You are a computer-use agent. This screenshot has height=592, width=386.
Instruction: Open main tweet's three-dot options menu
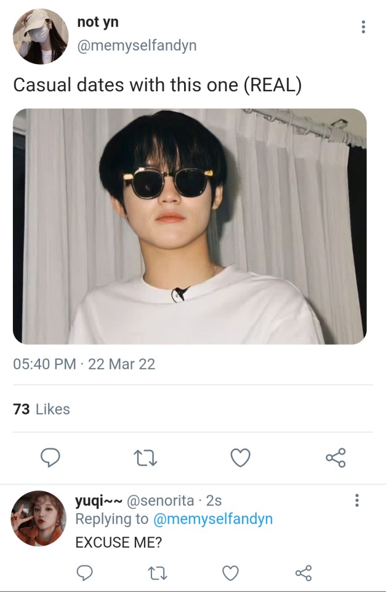363,27
